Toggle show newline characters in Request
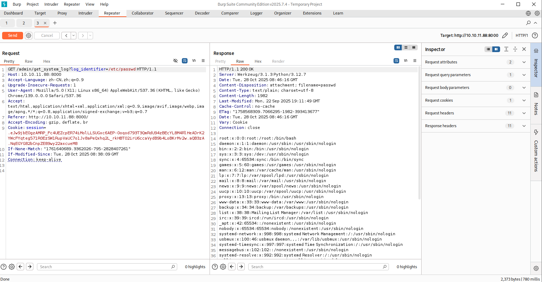Image resolution: width=542 pixels, height=282 pixels. (x=194, y=61)
